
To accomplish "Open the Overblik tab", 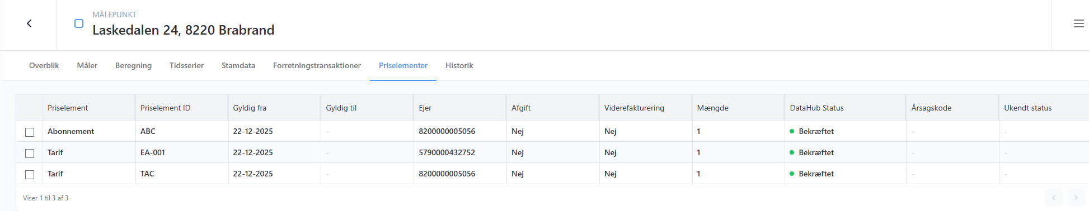I will pyautogui.click(x=44, y=65).
